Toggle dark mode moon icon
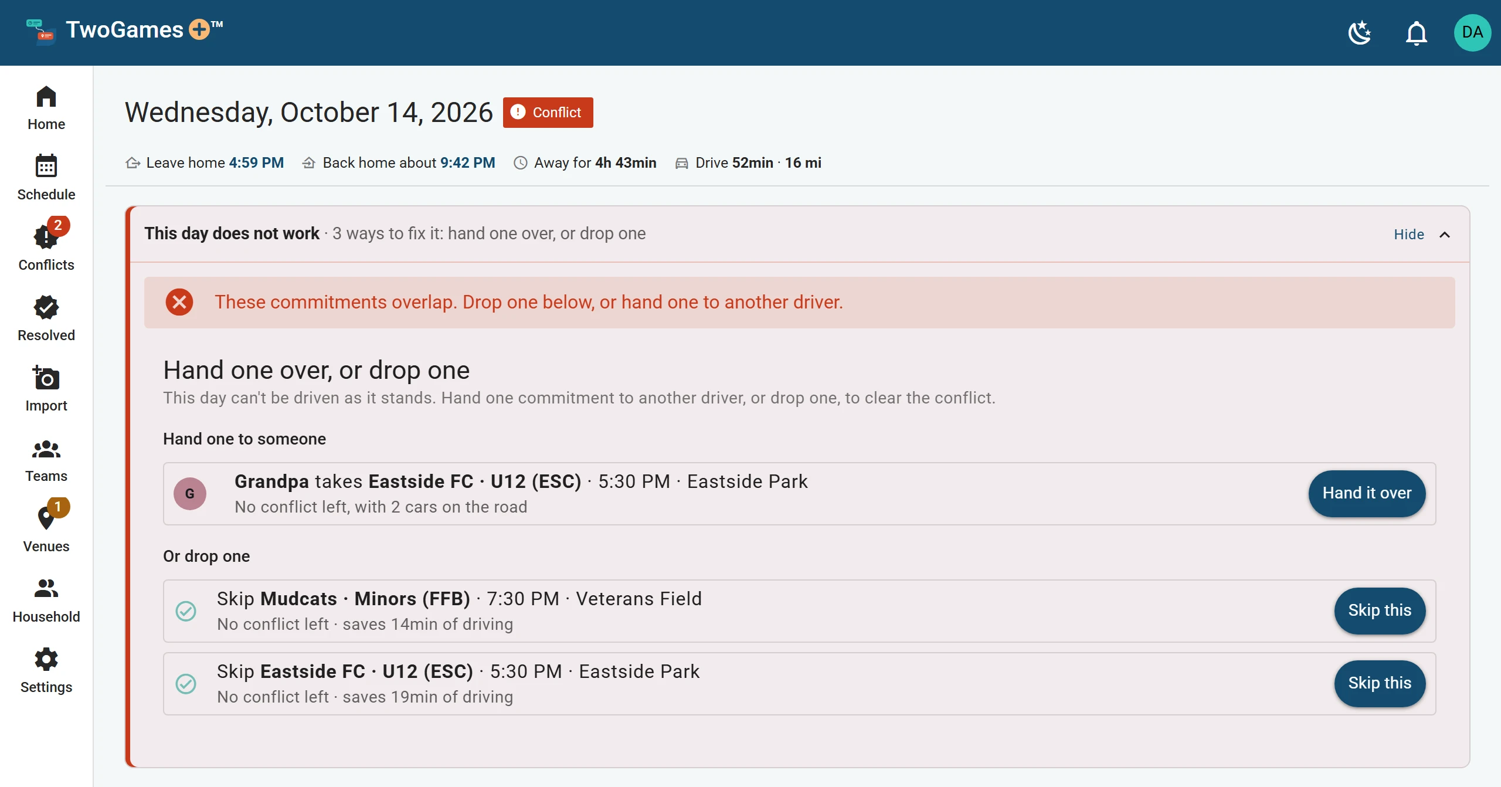Image resolution: width=1501 pixels, height=787 pixels. tap(1360, 33)
